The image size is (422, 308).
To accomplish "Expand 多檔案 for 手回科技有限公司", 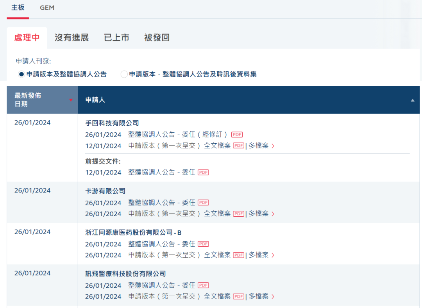I will pos(261,146).
